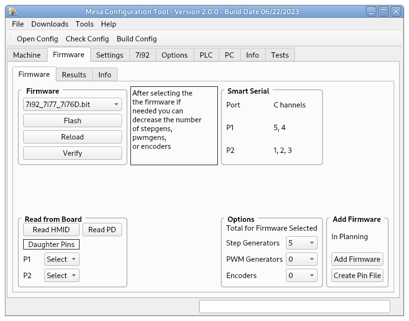Viewport: 409px width, 321px height.
Task: Click Build Config in toolbar
Action: [137, 39]
